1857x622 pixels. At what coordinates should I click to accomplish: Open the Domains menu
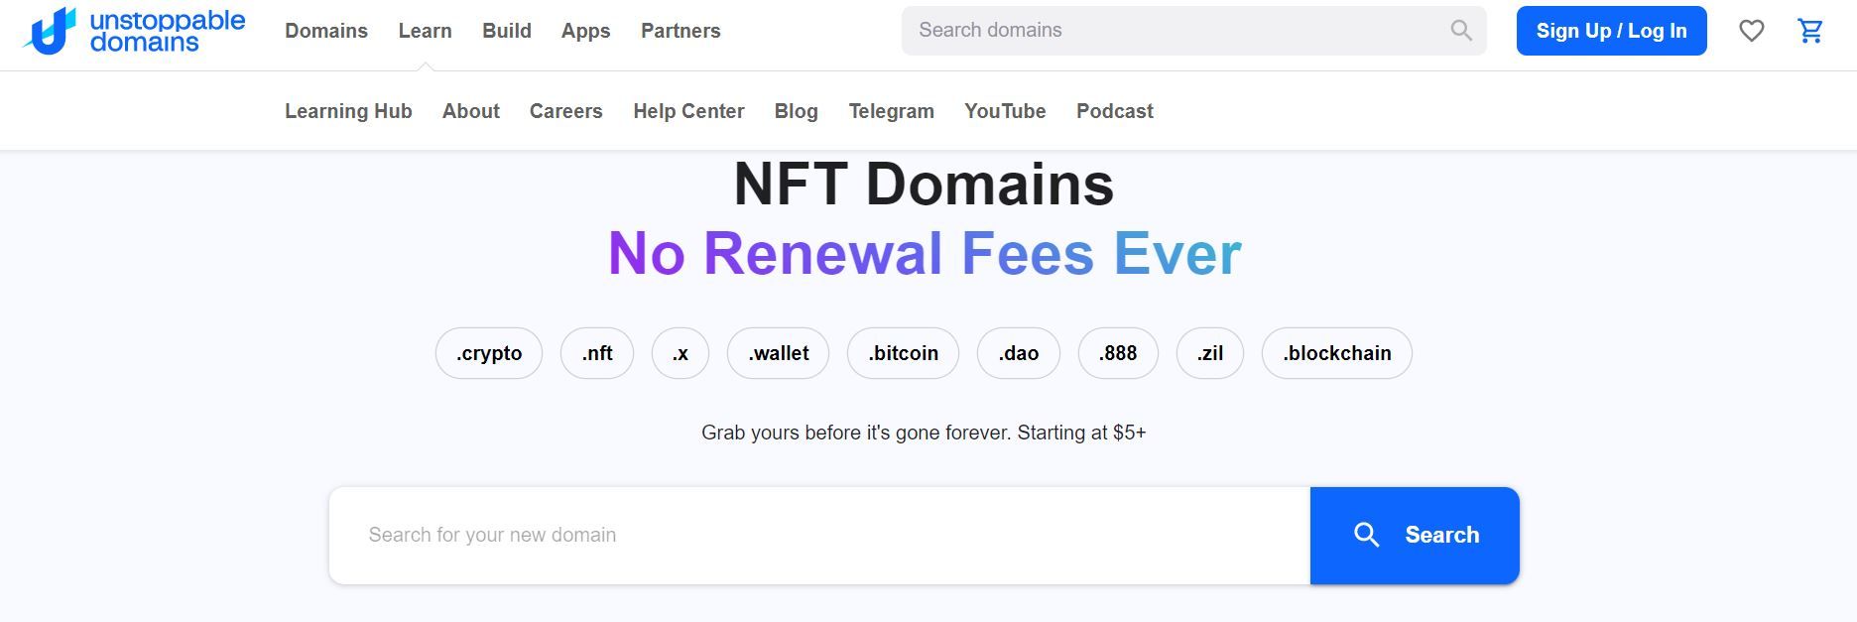(326, 31)
